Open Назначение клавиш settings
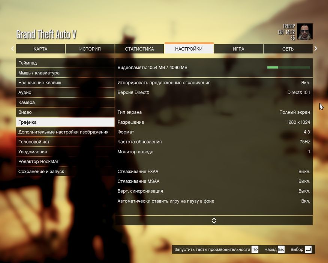Viewport: 328px width, 263px height. click(x=65, y=83)
